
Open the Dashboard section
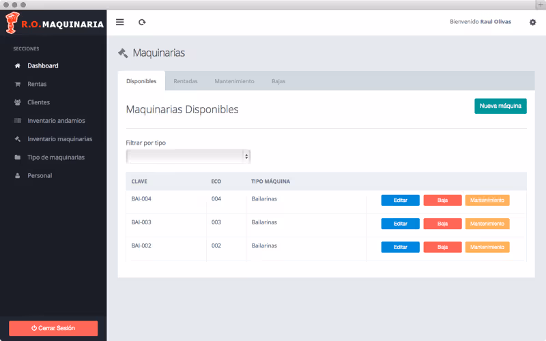43,65
